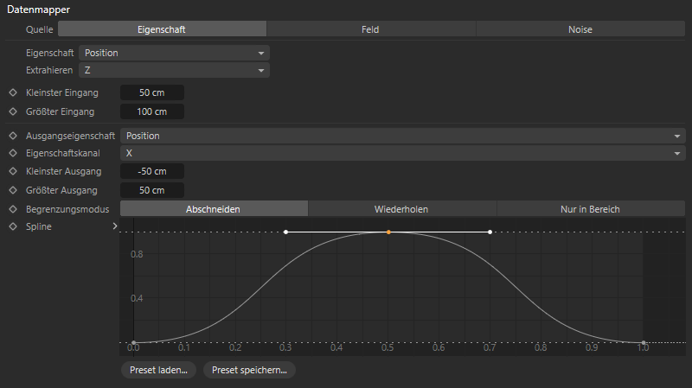The height and width of the screenshot is (388, 692).
Task: Click keyframe diamond beside Eigenschaftskanal
Action: (x=13, y=153)
